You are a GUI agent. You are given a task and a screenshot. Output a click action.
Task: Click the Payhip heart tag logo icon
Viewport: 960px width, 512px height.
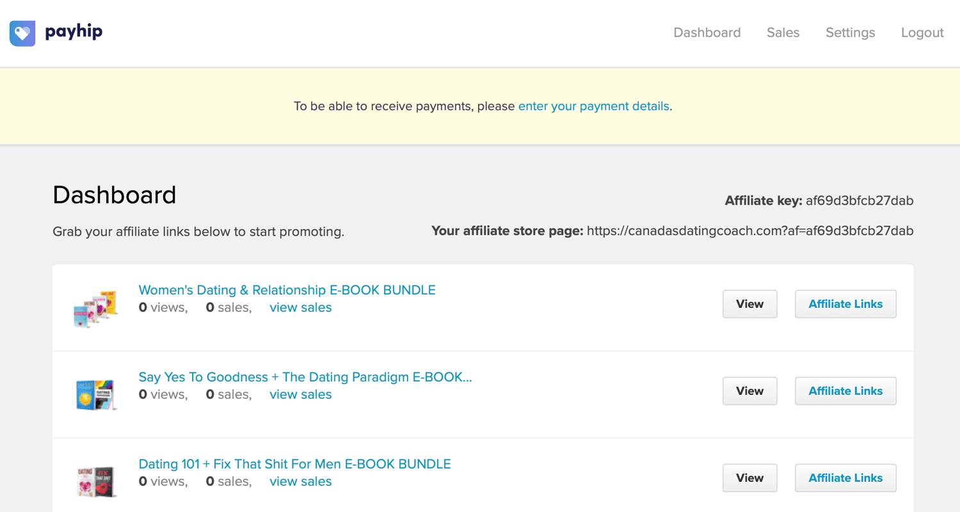tap(22, 33)
